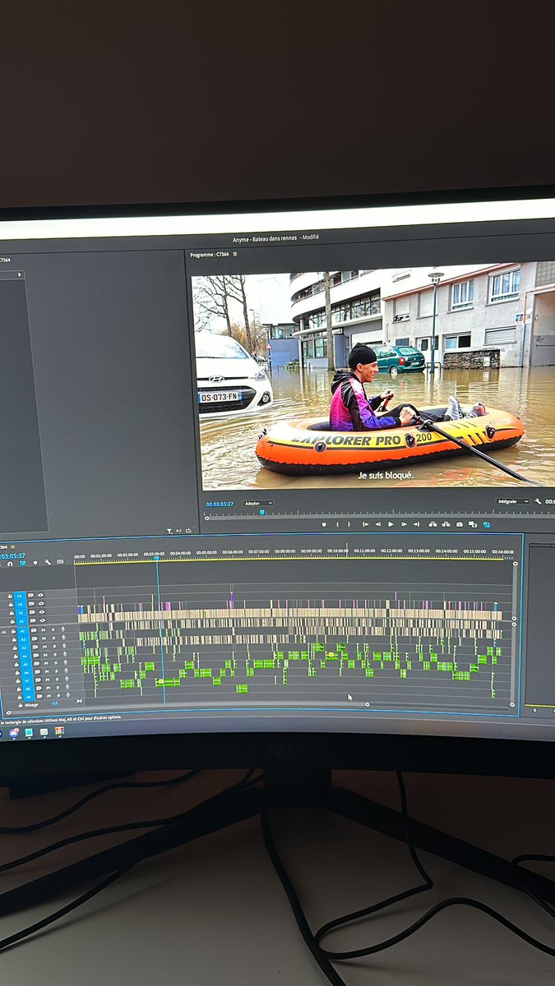Add a marker from Program monitor transport

tap(324, 524)
